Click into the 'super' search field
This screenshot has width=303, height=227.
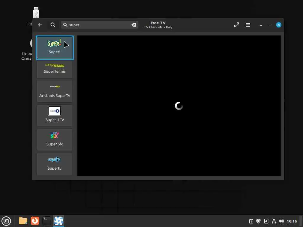[x=99, y=25]
